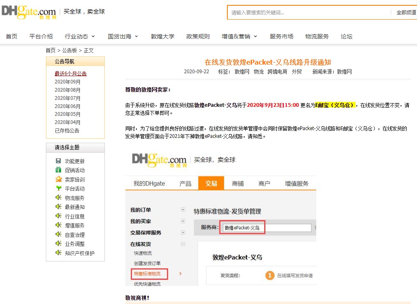
Task: Open 政策规则 navigation item
Action: point(198,36)
